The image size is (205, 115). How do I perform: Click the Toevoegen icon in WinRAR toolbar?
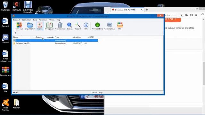pos(19,26)
